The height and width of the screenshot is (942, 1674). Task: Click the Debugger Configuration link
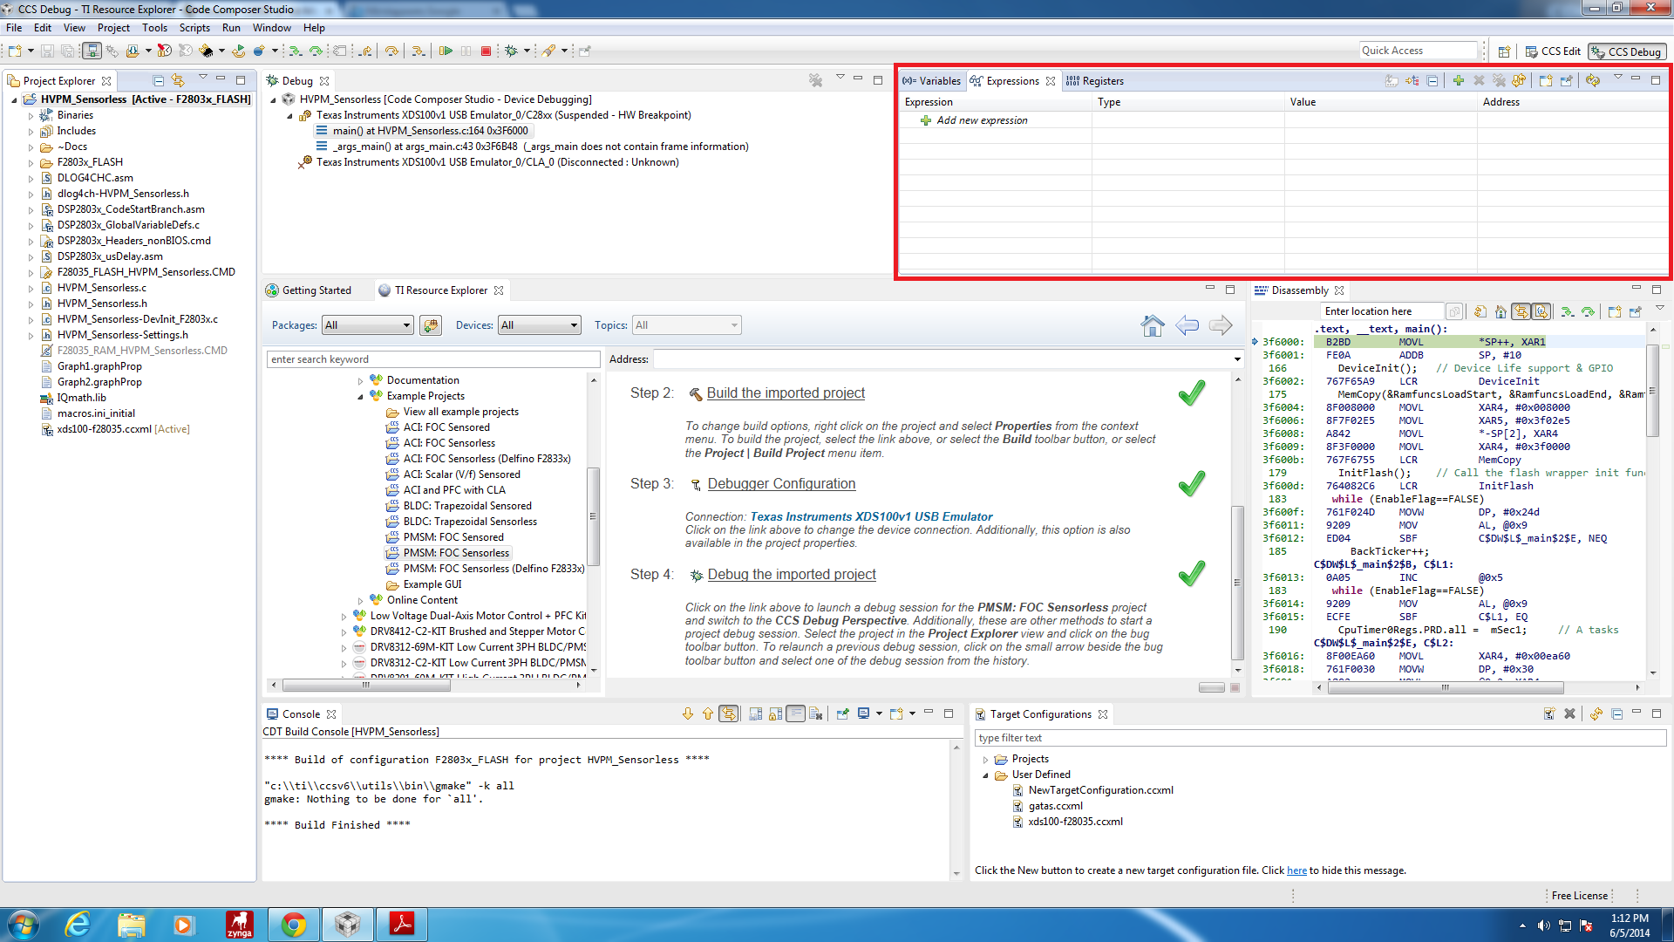click(780, 483)
